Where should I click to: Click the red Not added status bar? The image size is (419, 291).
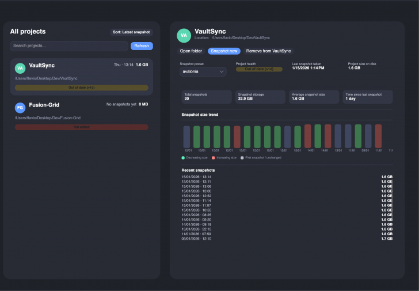point(81,127)
